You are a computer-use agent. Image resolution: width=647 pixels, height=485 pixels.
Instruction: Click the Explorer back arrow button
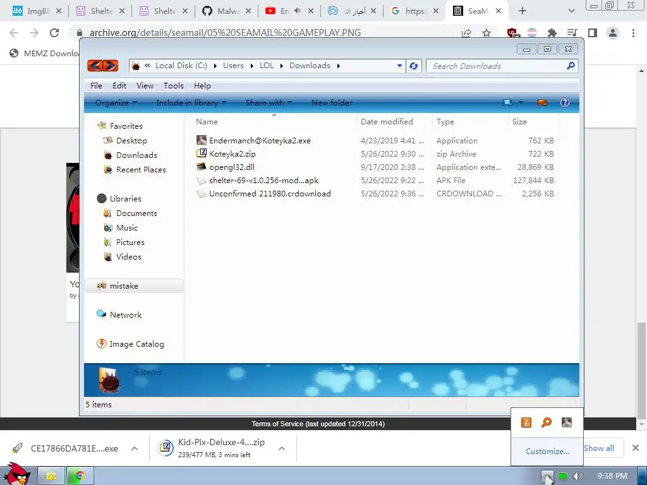[95, 66]
